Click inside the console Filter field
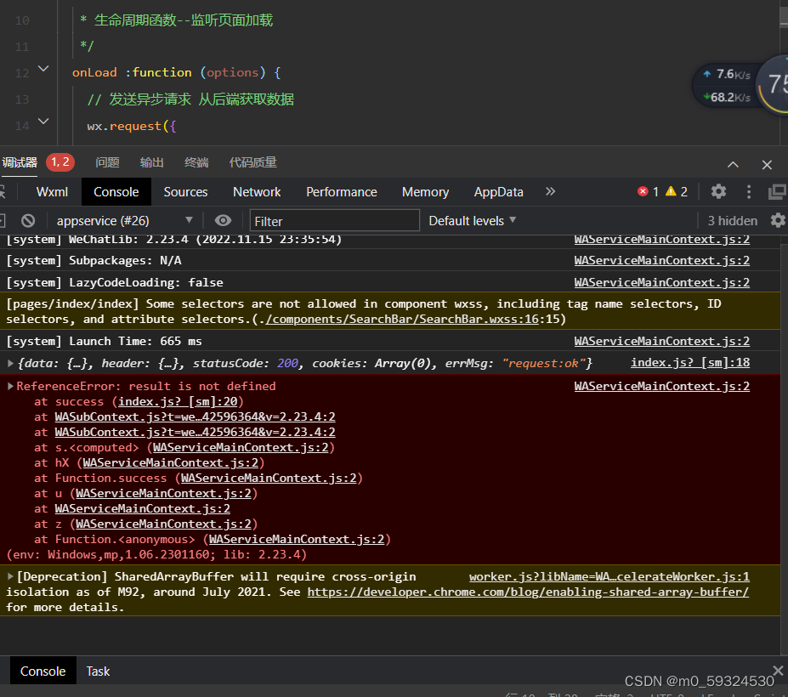788x697 pixels. tap(333, 220)
